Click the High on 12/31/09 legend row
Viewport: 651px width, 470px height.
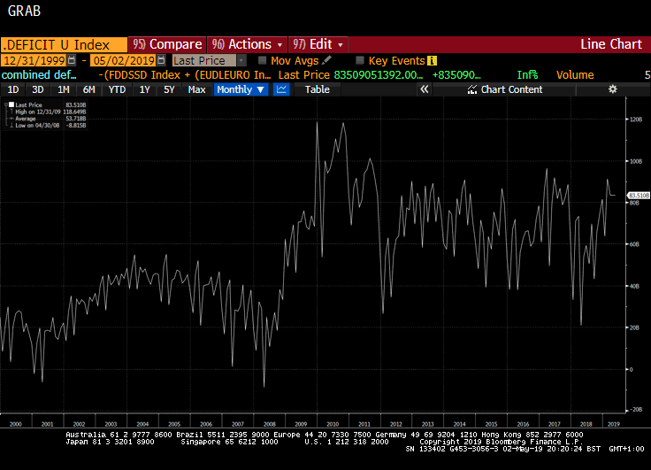[x=48, y=112]
